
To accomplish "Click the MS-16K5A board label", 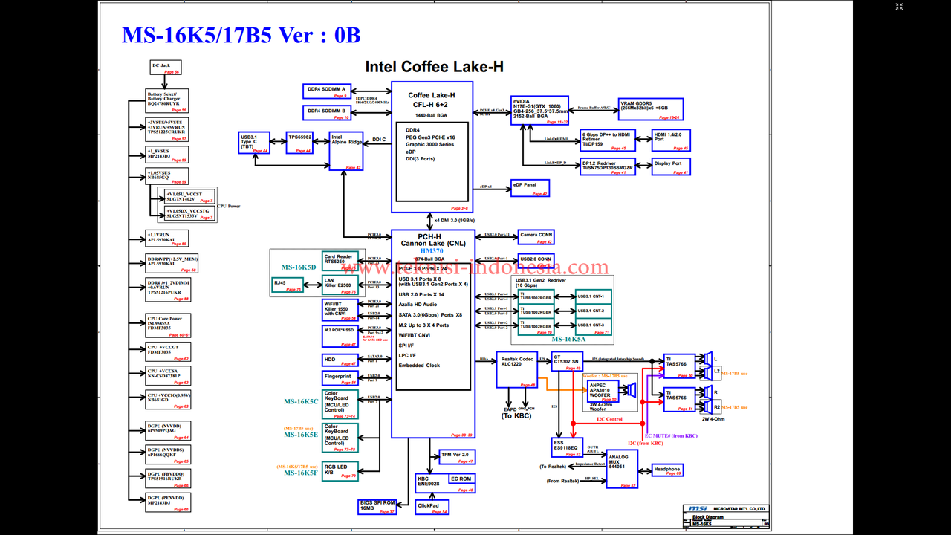I will 568,339.
